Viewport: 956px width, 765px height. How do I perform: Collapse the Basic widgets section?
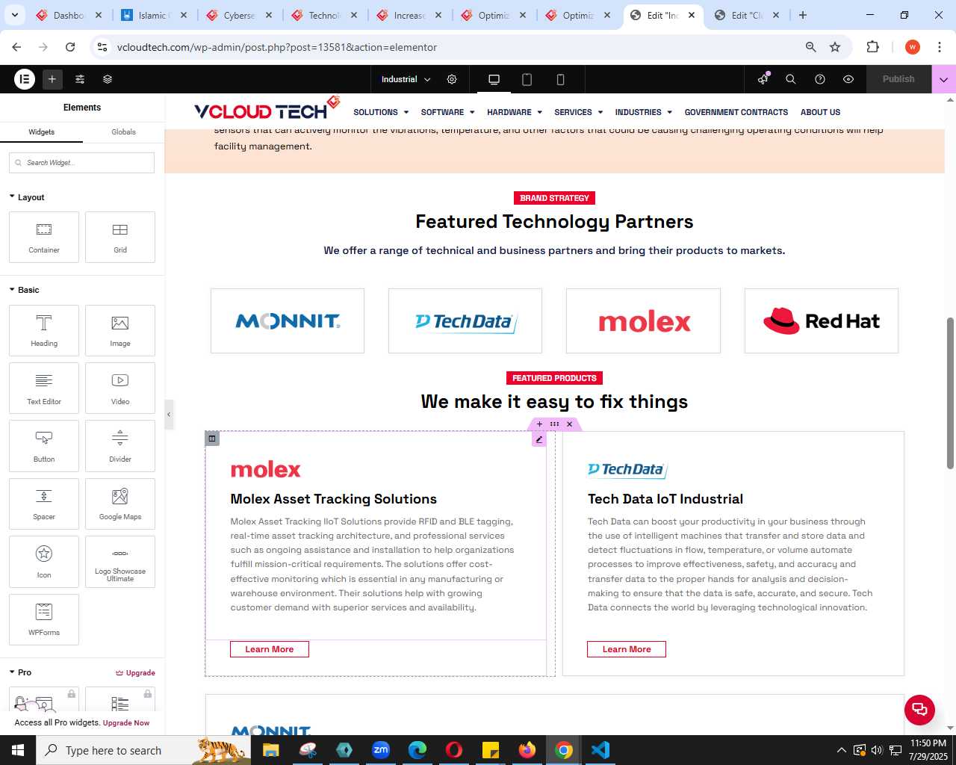[x=24, y=290]
